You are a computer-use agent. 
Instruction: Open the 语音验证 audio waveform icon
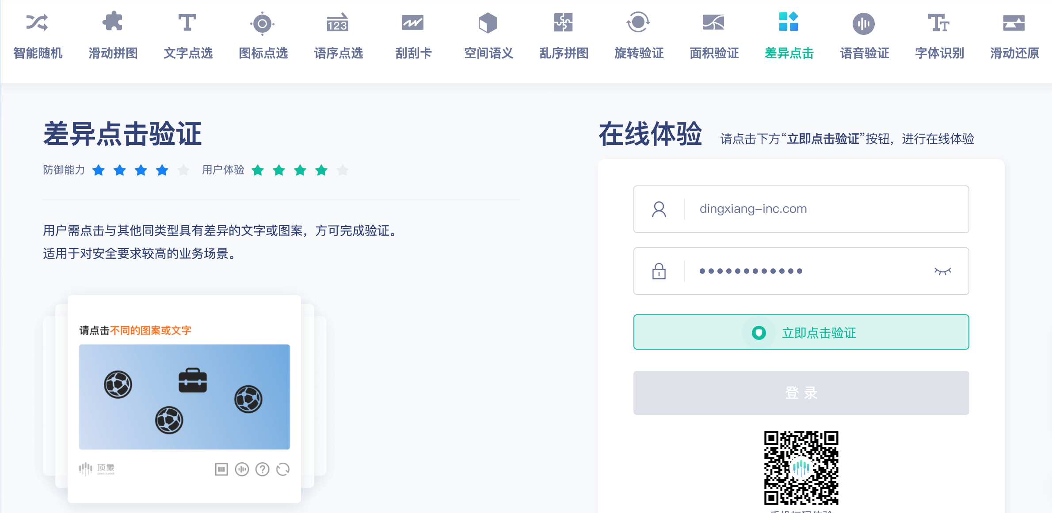pos(864,23)
